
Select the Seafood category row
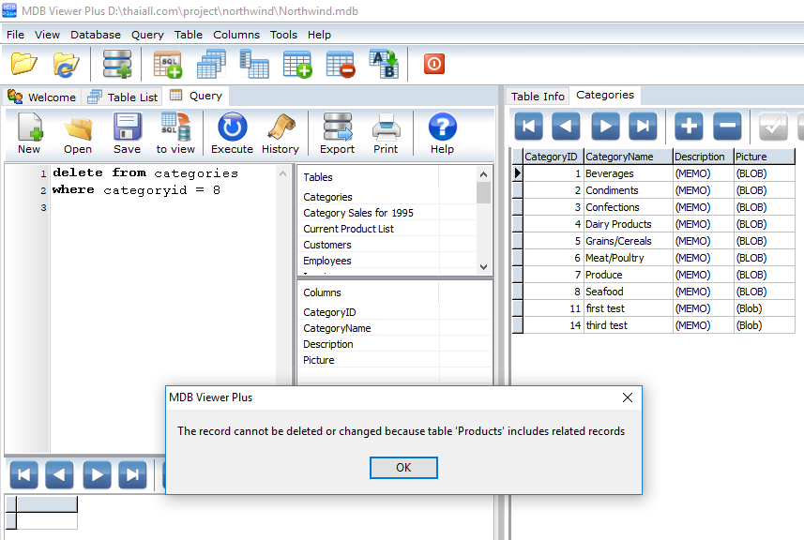604,292
